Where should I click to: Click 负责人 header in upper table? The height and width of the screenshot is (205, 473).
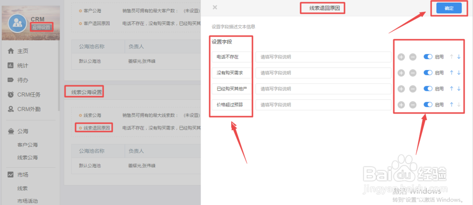tap(136, 47)
